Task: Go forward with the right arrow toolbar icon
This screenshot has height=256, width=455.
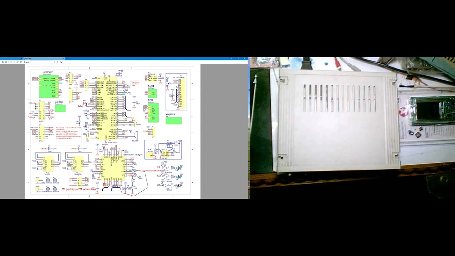Action: [x=6, y=62]
